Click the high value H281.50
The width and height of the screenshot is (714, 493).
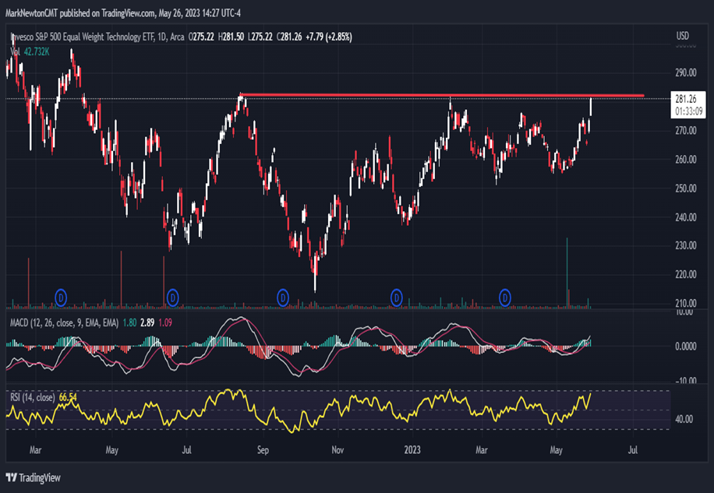[231, 37]
